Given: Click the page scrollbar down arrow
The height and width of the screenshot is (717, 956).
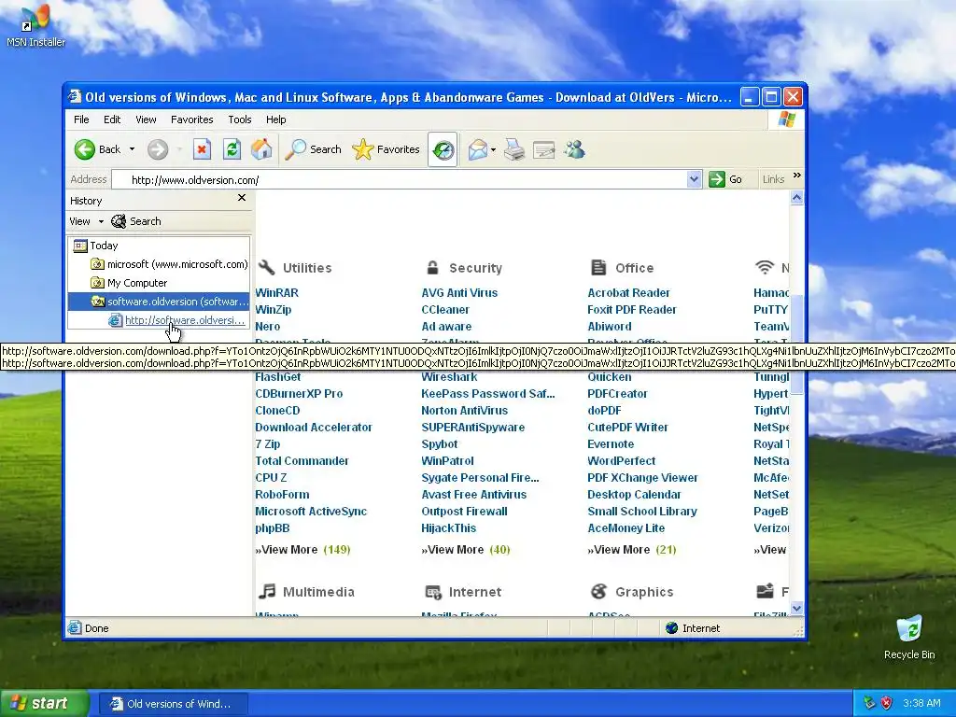Looking at the screenshot, I should [x=796, y=608].
